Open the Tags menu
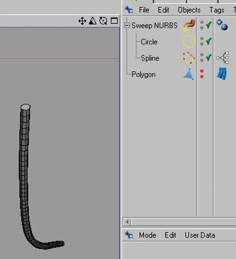The width and height of the screenshot is (236, 259). pos(217,10)
